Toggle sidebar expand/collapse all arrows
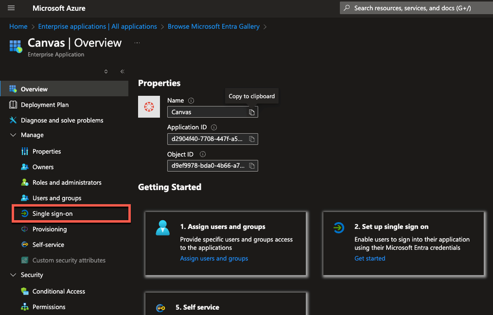This screenshot has width=493, height=315. coord(106,72)
